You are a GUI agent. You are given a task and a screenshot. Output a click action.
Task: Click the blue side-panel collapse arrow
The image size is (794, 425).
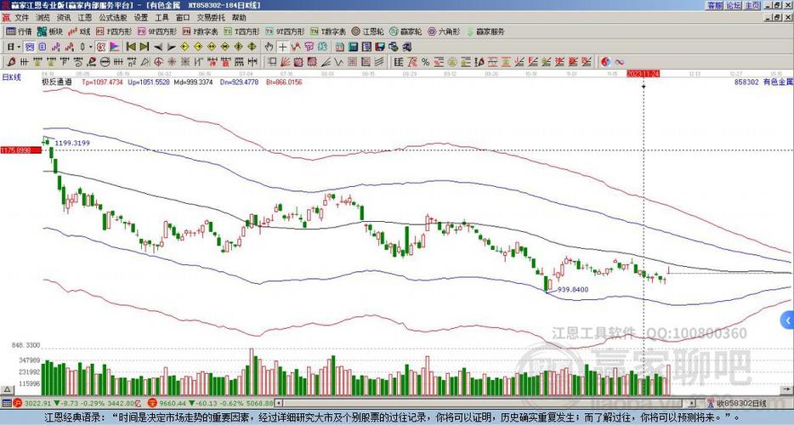pyautogui.click(x=788, y=320)
